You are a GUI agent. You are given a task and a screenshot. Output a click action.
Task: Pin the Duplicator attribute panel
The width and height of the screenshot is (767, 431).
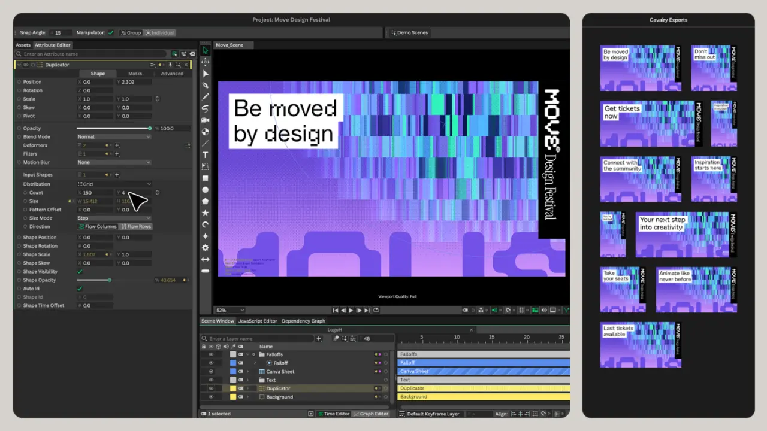point(171,65)
